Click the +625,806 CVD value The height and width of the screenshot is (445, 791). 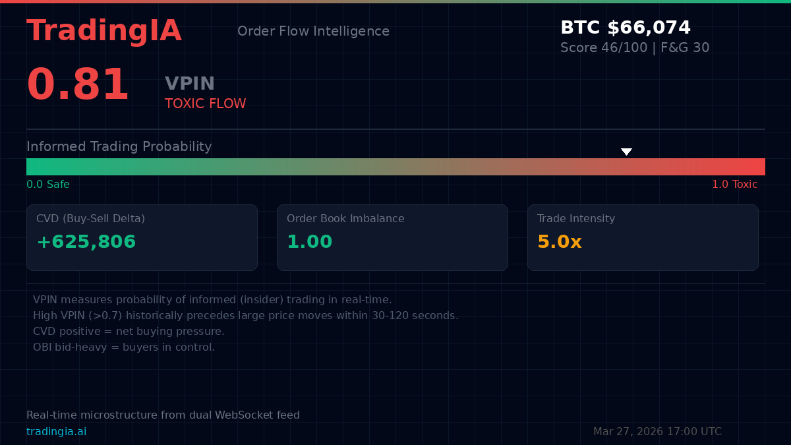pyautogui.click(x=86, y=242)
